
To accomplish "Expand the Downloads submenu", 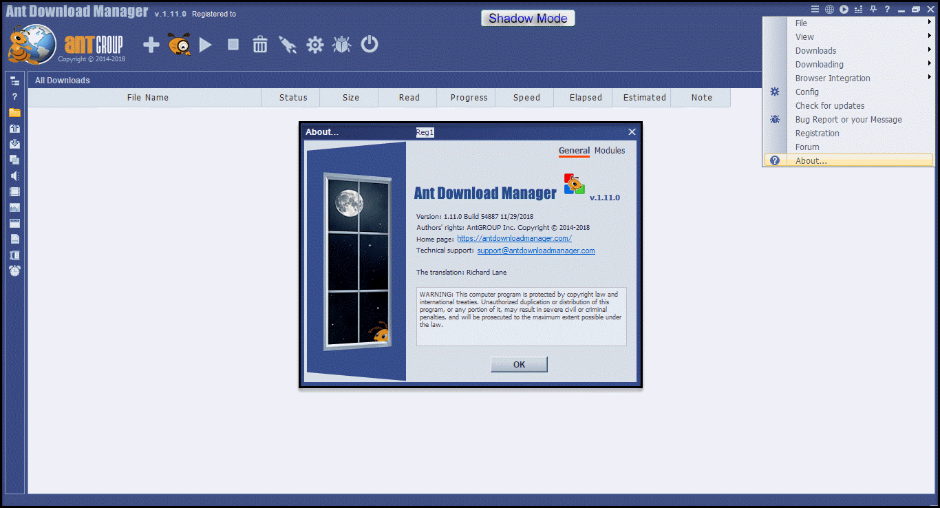I will [x=848, y=51].
